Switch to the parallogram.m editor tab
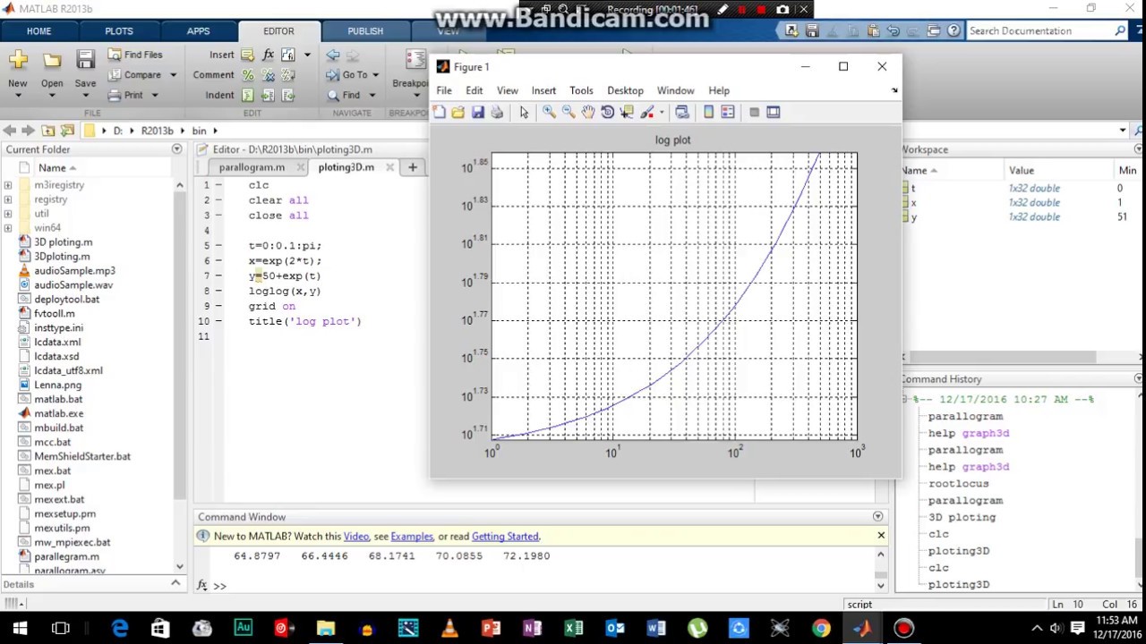This screenshot has height=644, width=1146. point(252,167)
